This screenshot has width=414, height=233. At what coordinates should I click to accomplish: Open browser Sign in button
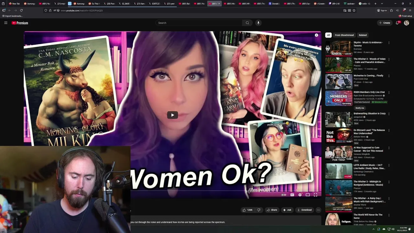pyautogui.click(x=382, y=10)
